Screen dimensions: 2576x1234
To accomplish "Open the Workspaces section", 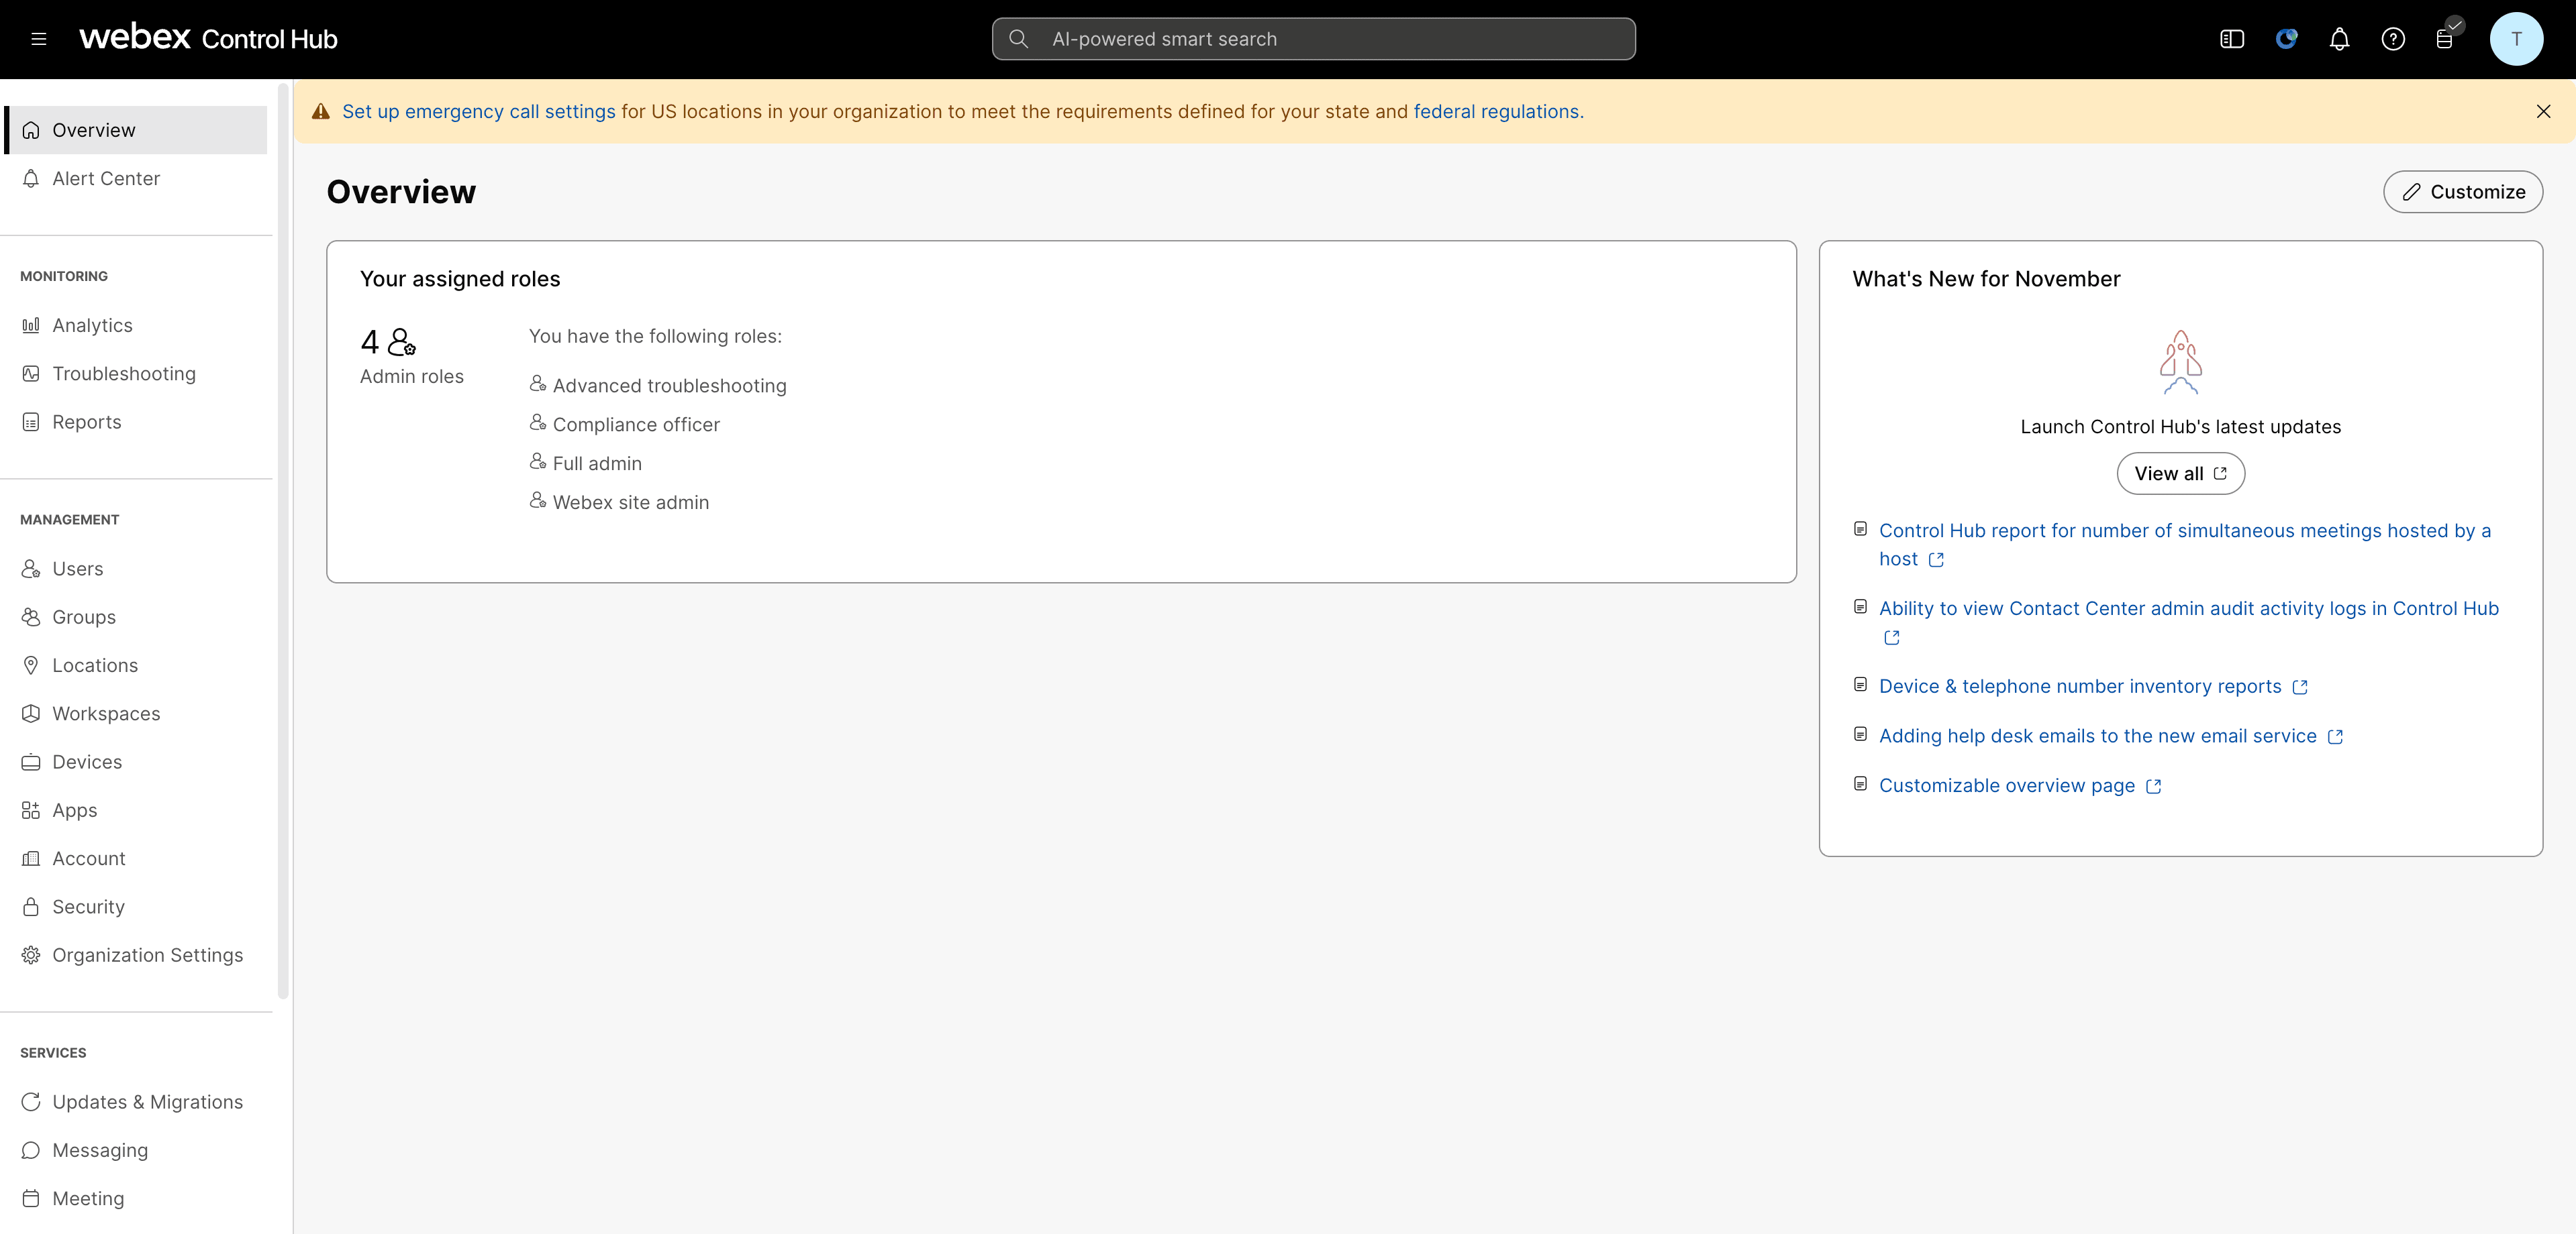I will point(106,712).
